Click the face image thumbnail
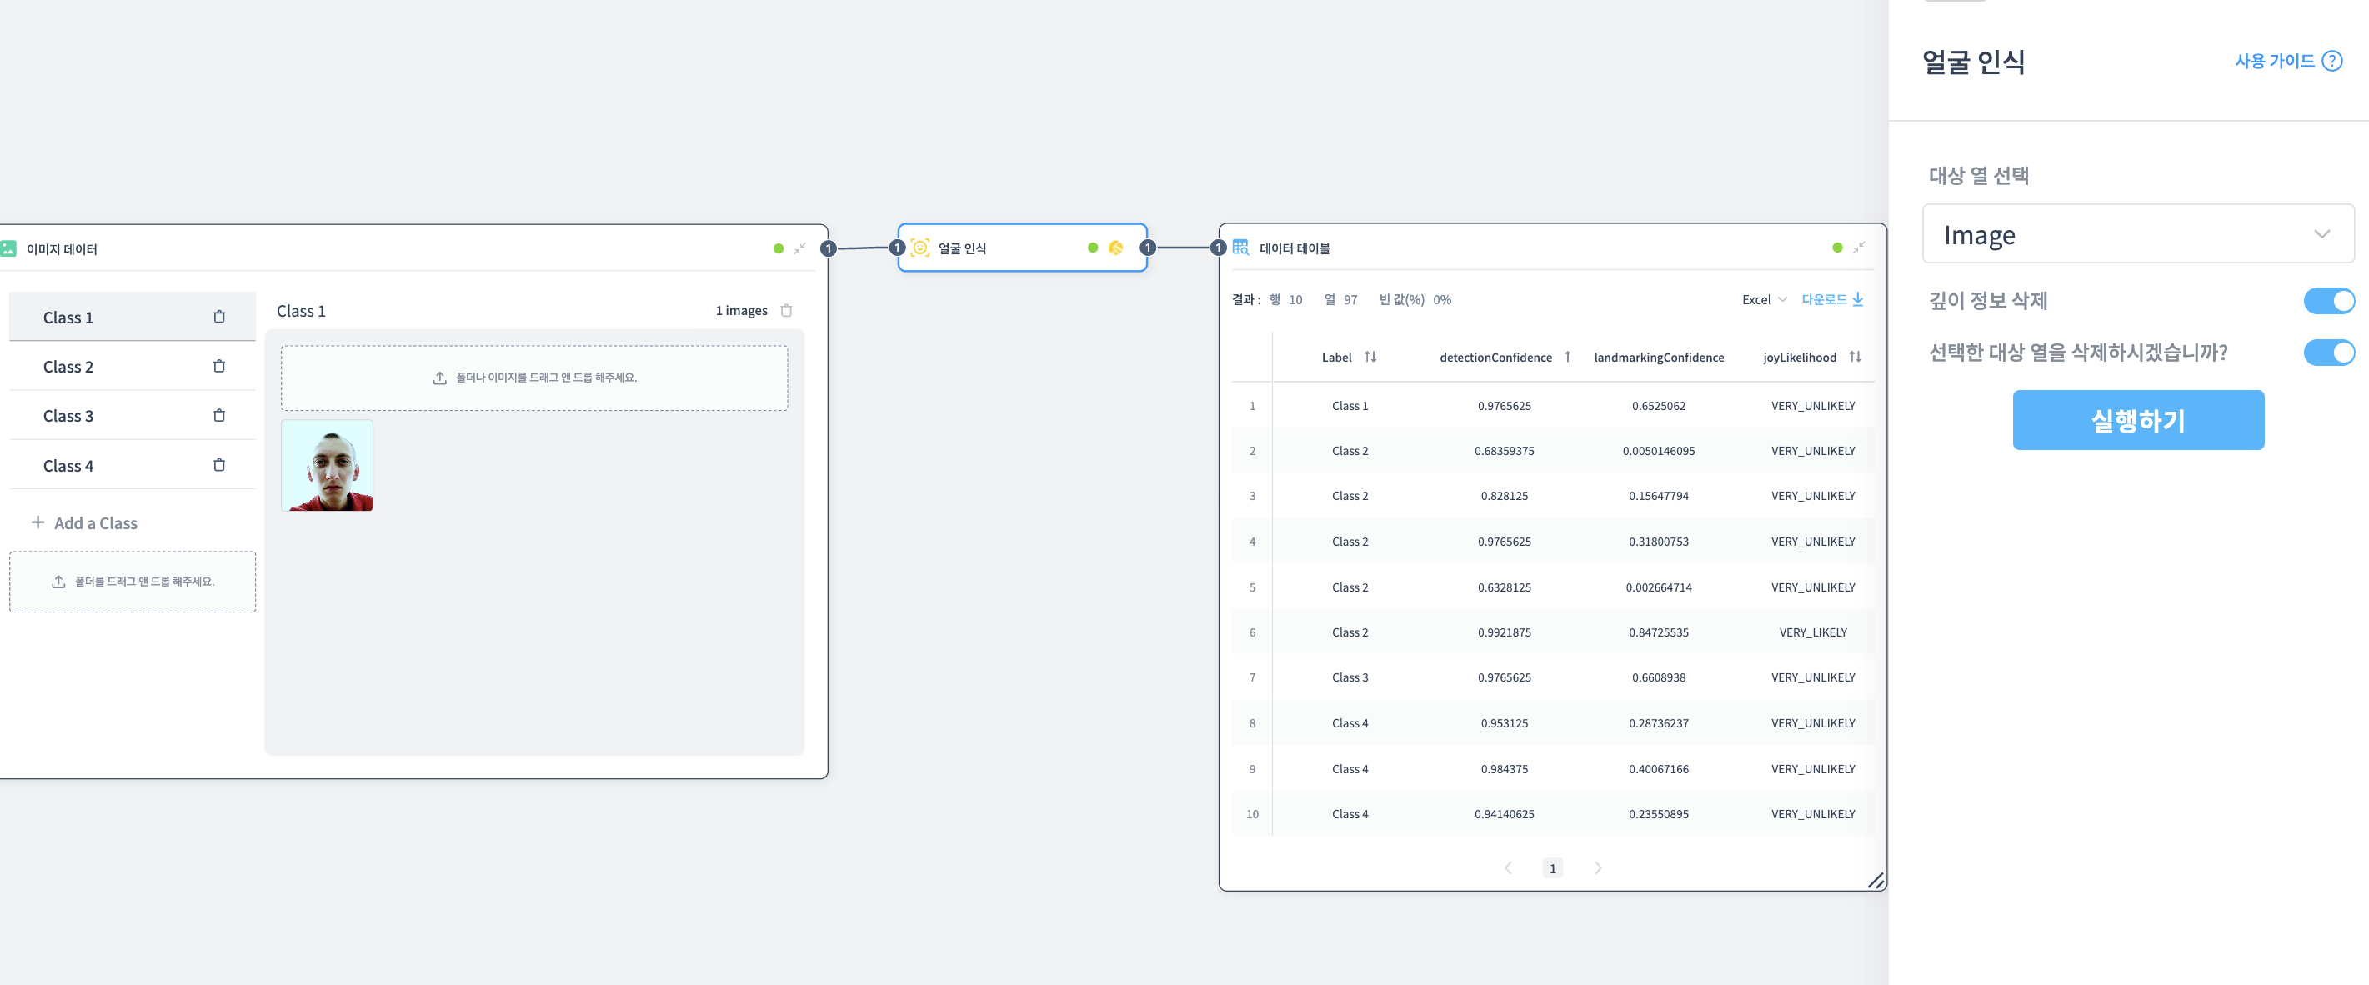The height and width of the screenshot is (985, 2369). [x=328, y=465]
